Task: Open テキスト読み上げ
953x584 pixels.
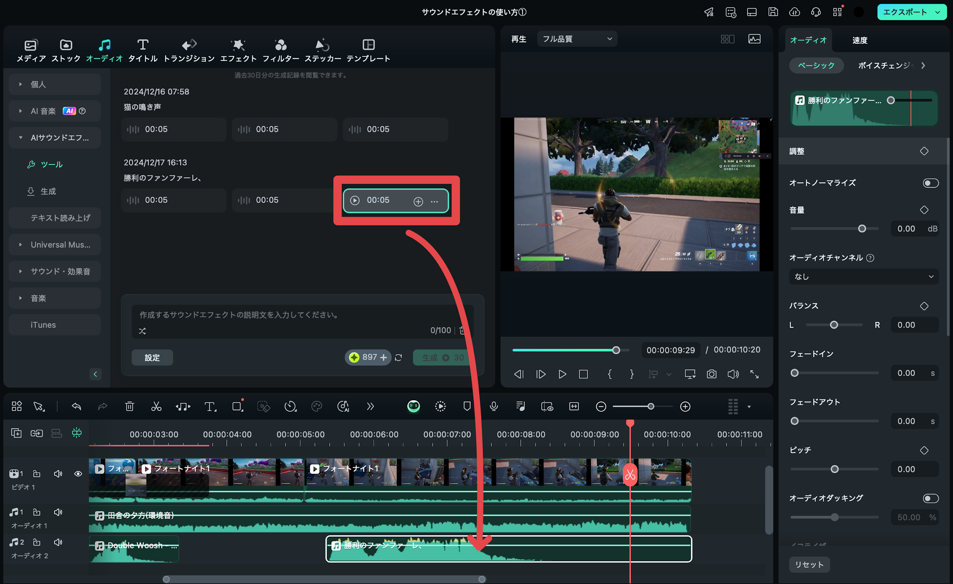Action: pos(55,218)
